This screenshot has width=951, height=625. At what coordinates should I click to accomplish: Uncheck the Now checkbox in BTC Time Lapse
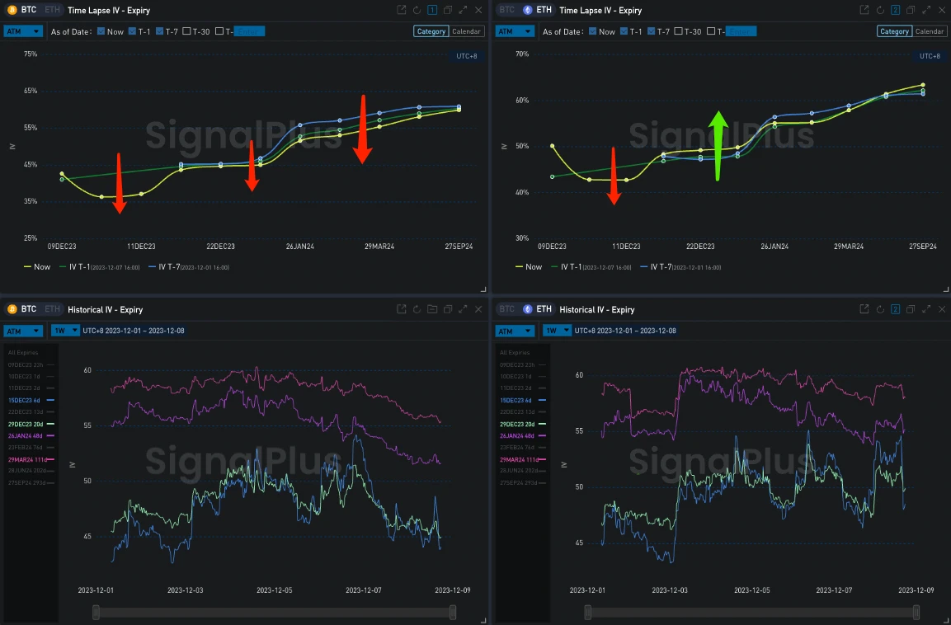coord(101,31)
